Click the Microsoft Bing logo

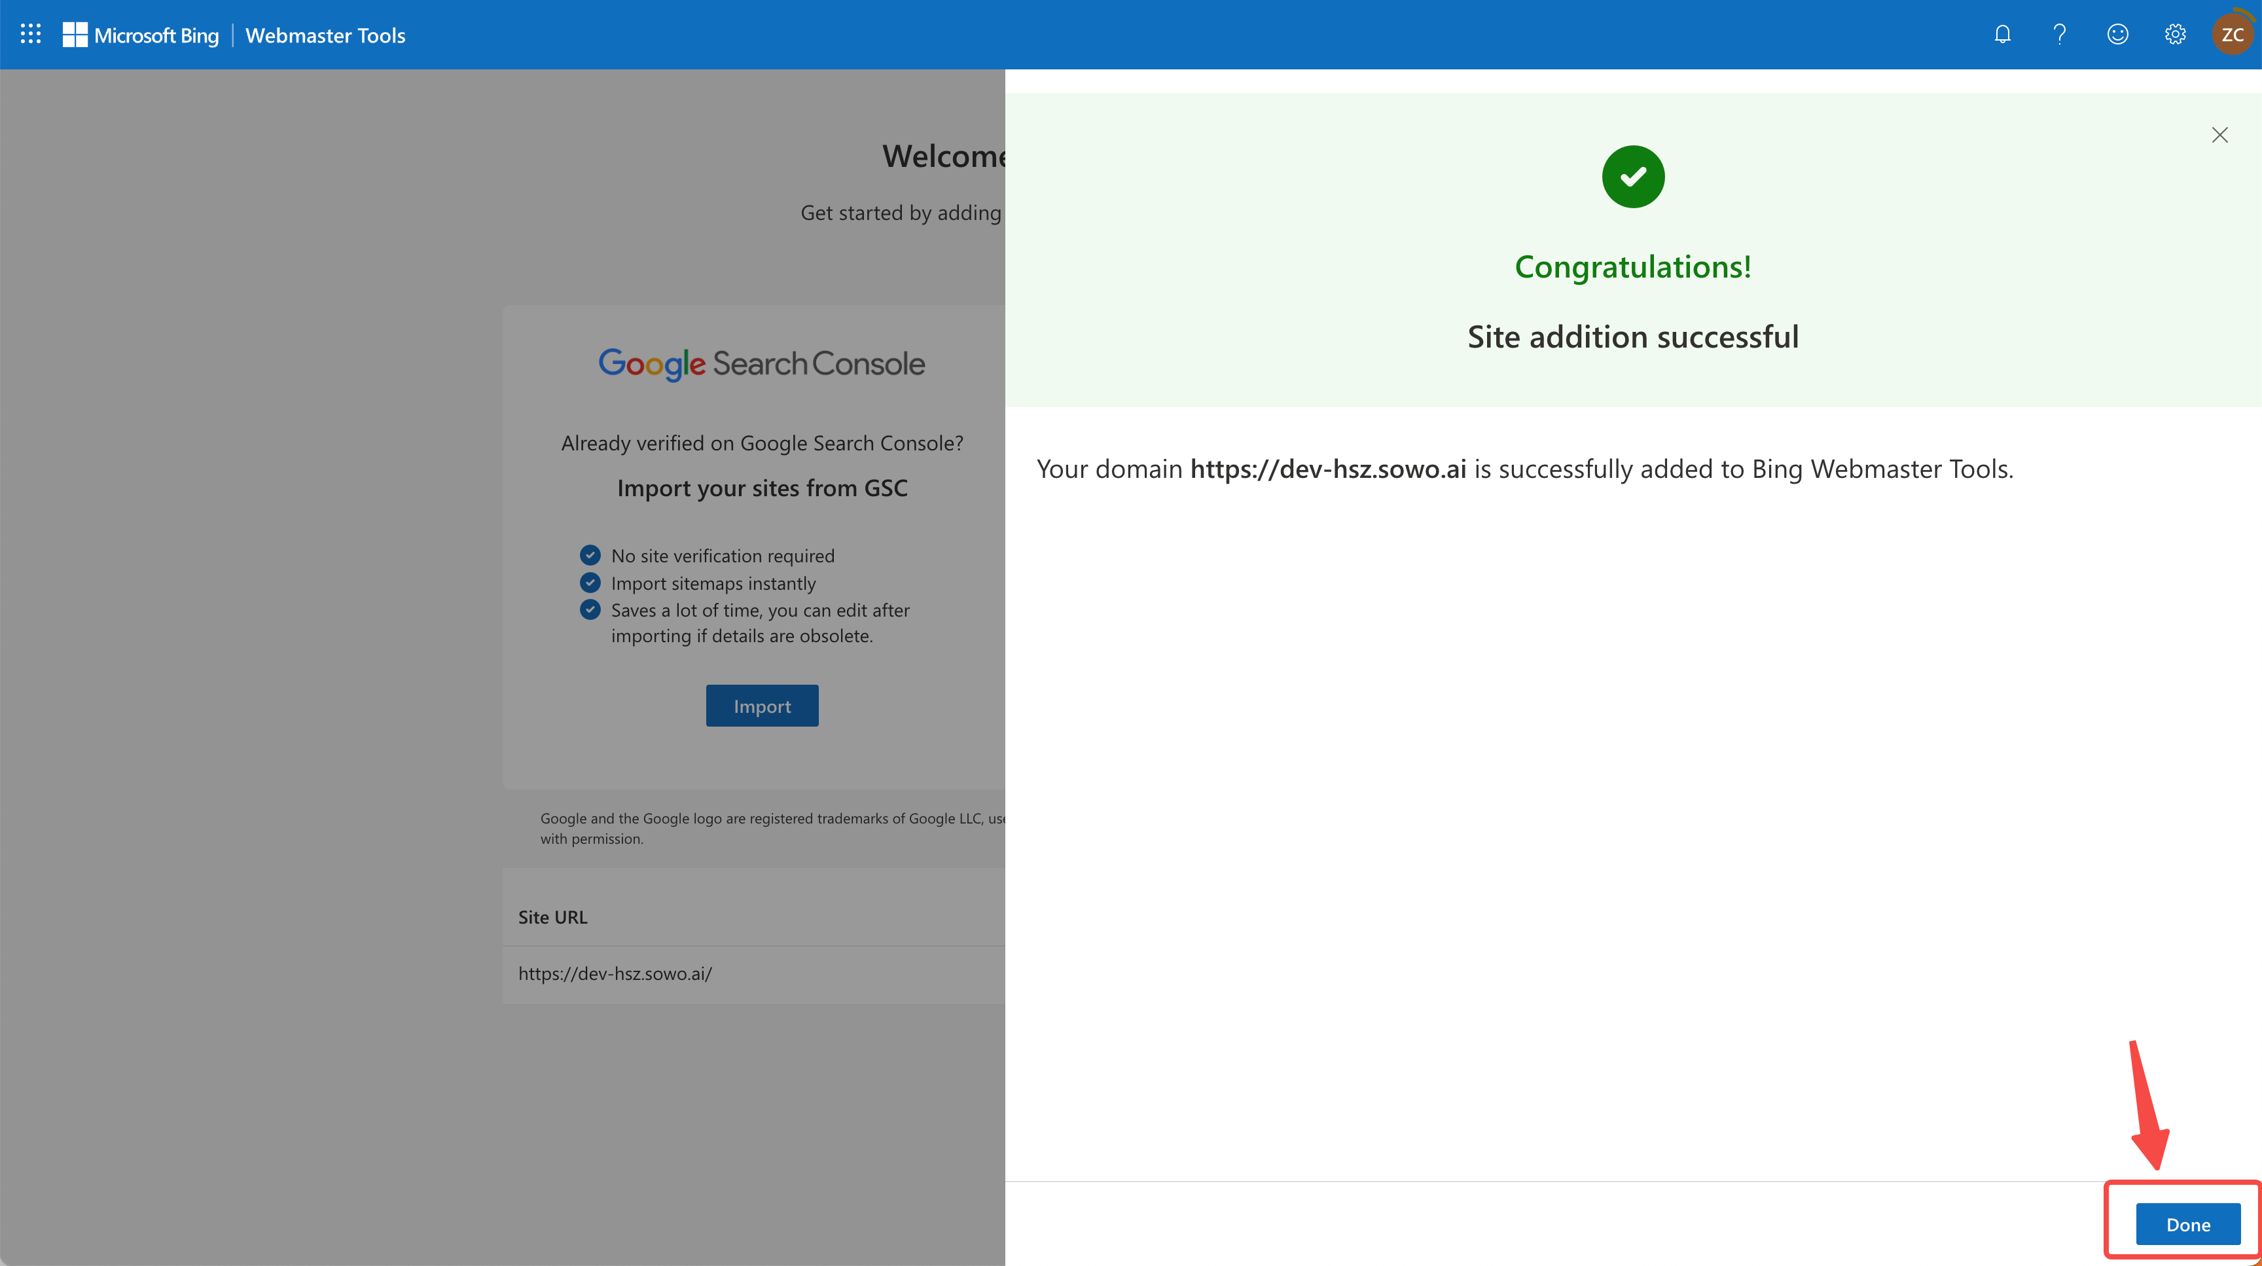141,35
